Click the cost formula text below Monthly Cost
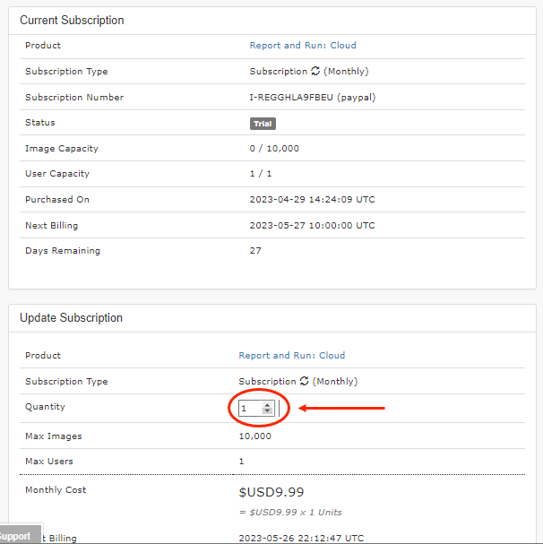 [x=289, y=513]
